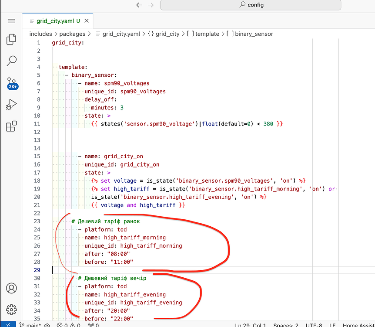Click the LF end-of-line selector
The height and width of the screenshot is (327, 375).
(332, 325)
